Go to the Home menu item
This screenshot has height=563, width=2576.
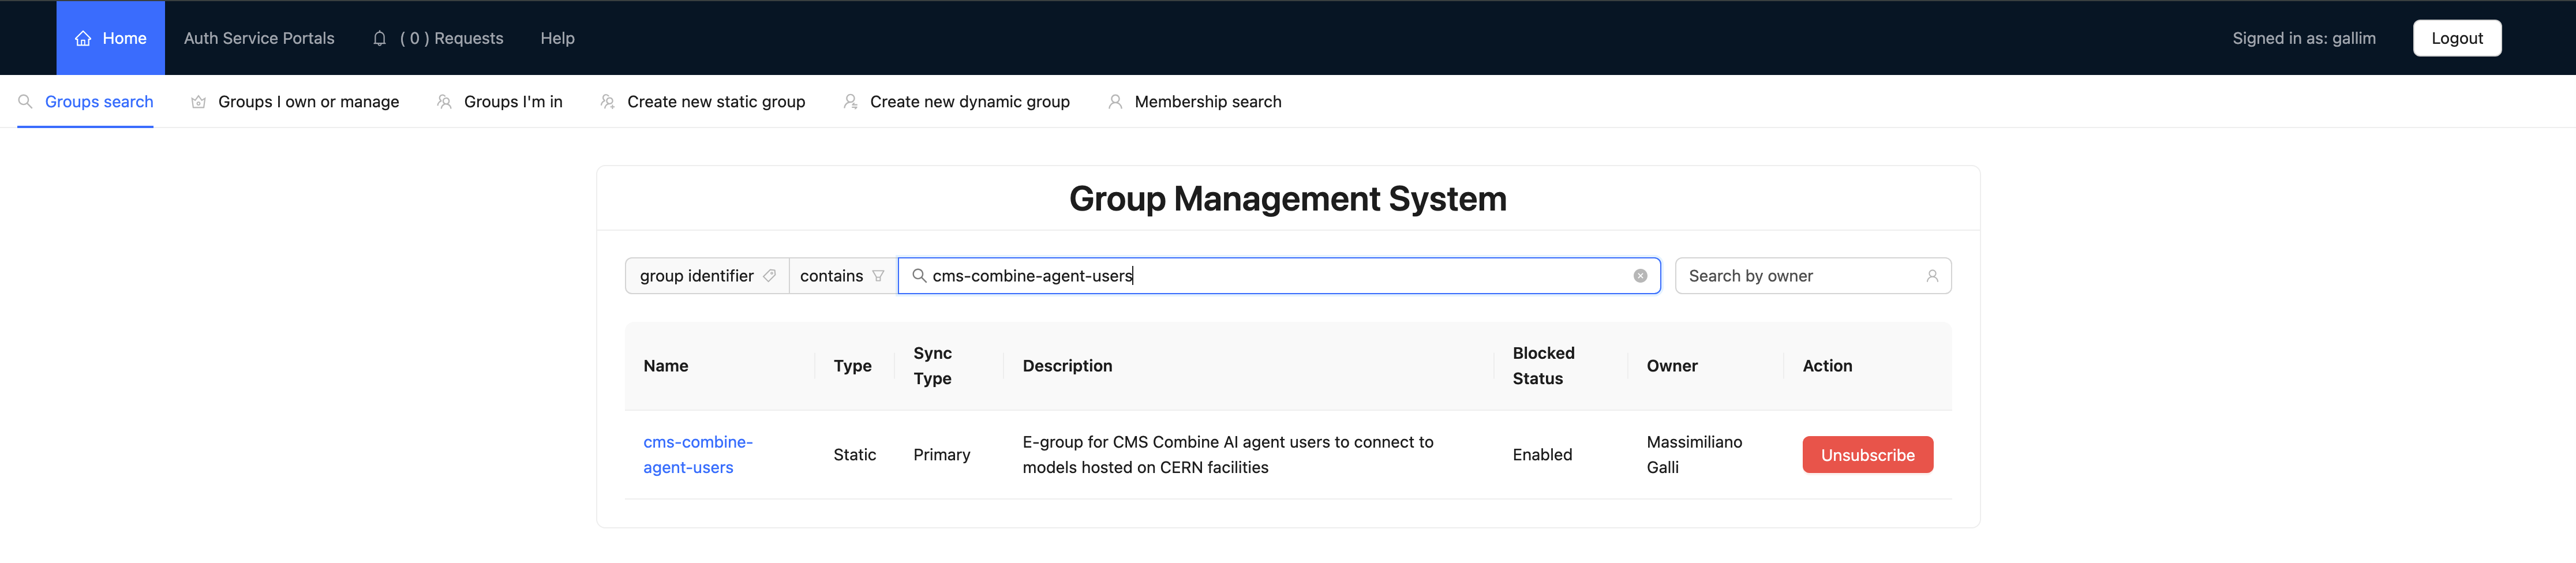pyautogui.click(x=111, y=38)
